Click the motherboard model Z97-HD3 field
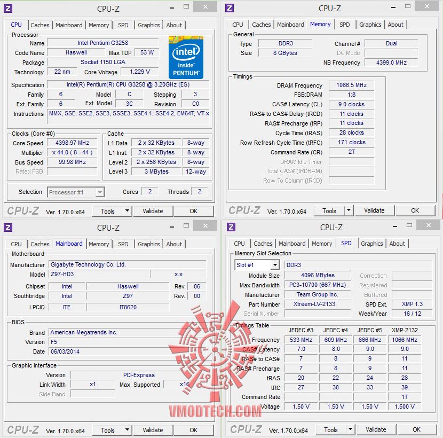The image size is (443, 438). [x=99, y=274]
